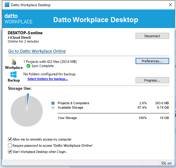This screenshot has height=168, width=176.
Task: Click the Windows Backup icon
Action: (14, 74)
